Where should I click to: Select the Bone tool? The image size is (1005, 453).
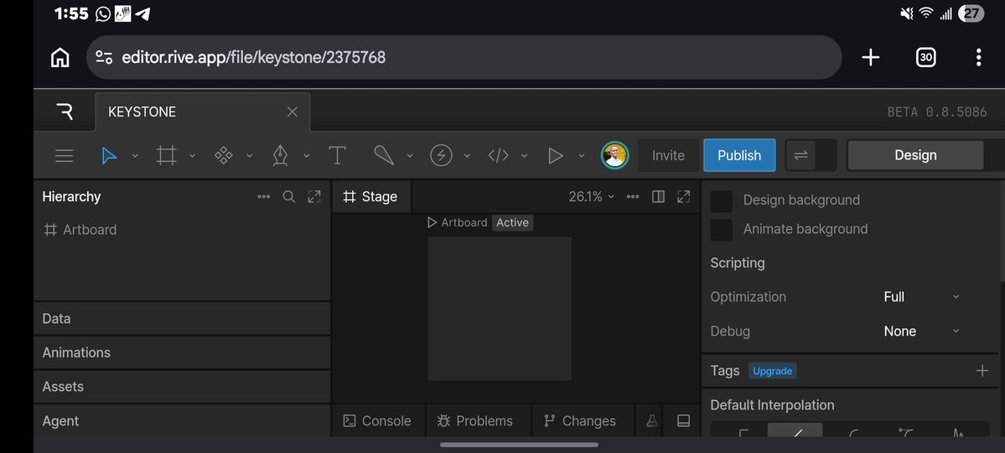click(383, 155)
